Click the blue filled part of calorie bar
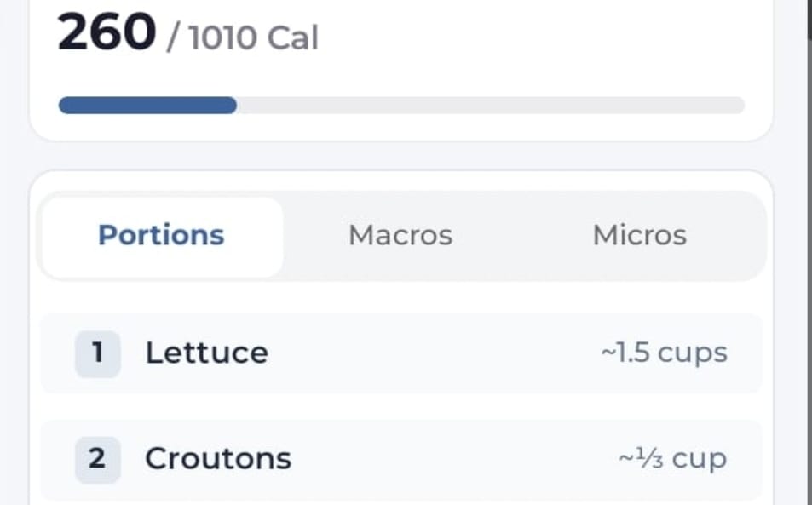 pos(147,106)
